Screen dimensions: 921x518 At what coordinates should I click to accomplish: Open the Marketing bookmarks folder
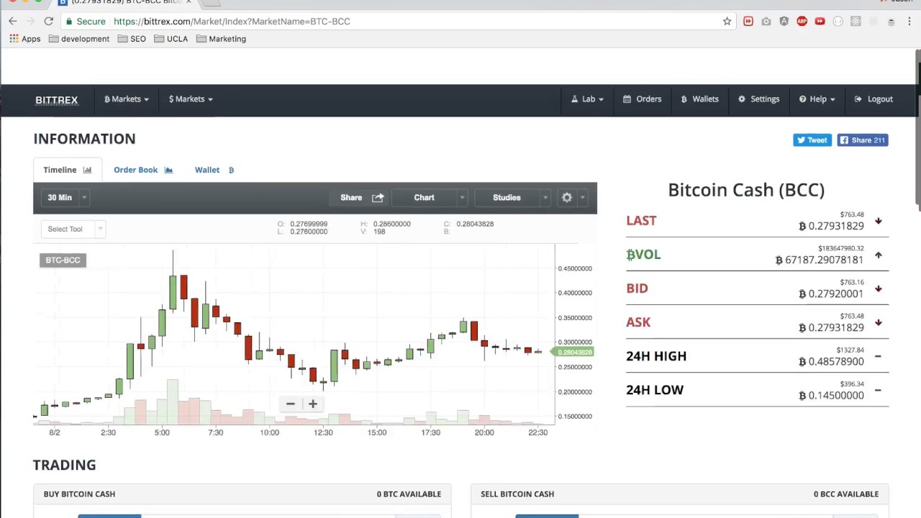click(221, 39)
